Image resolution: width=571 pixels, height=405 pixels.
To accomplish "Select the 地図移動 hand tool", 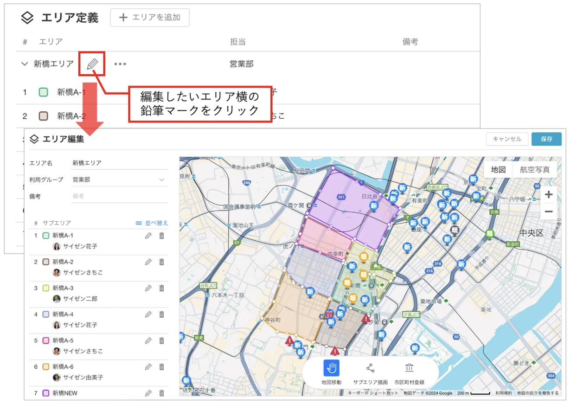I will click(331, 372).
